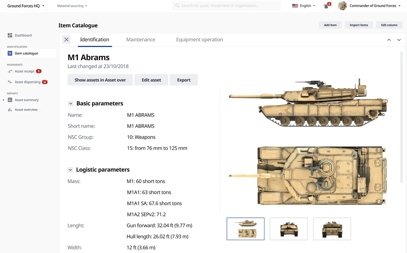Collapse the Logistic parameters section

tap(70, 170)
